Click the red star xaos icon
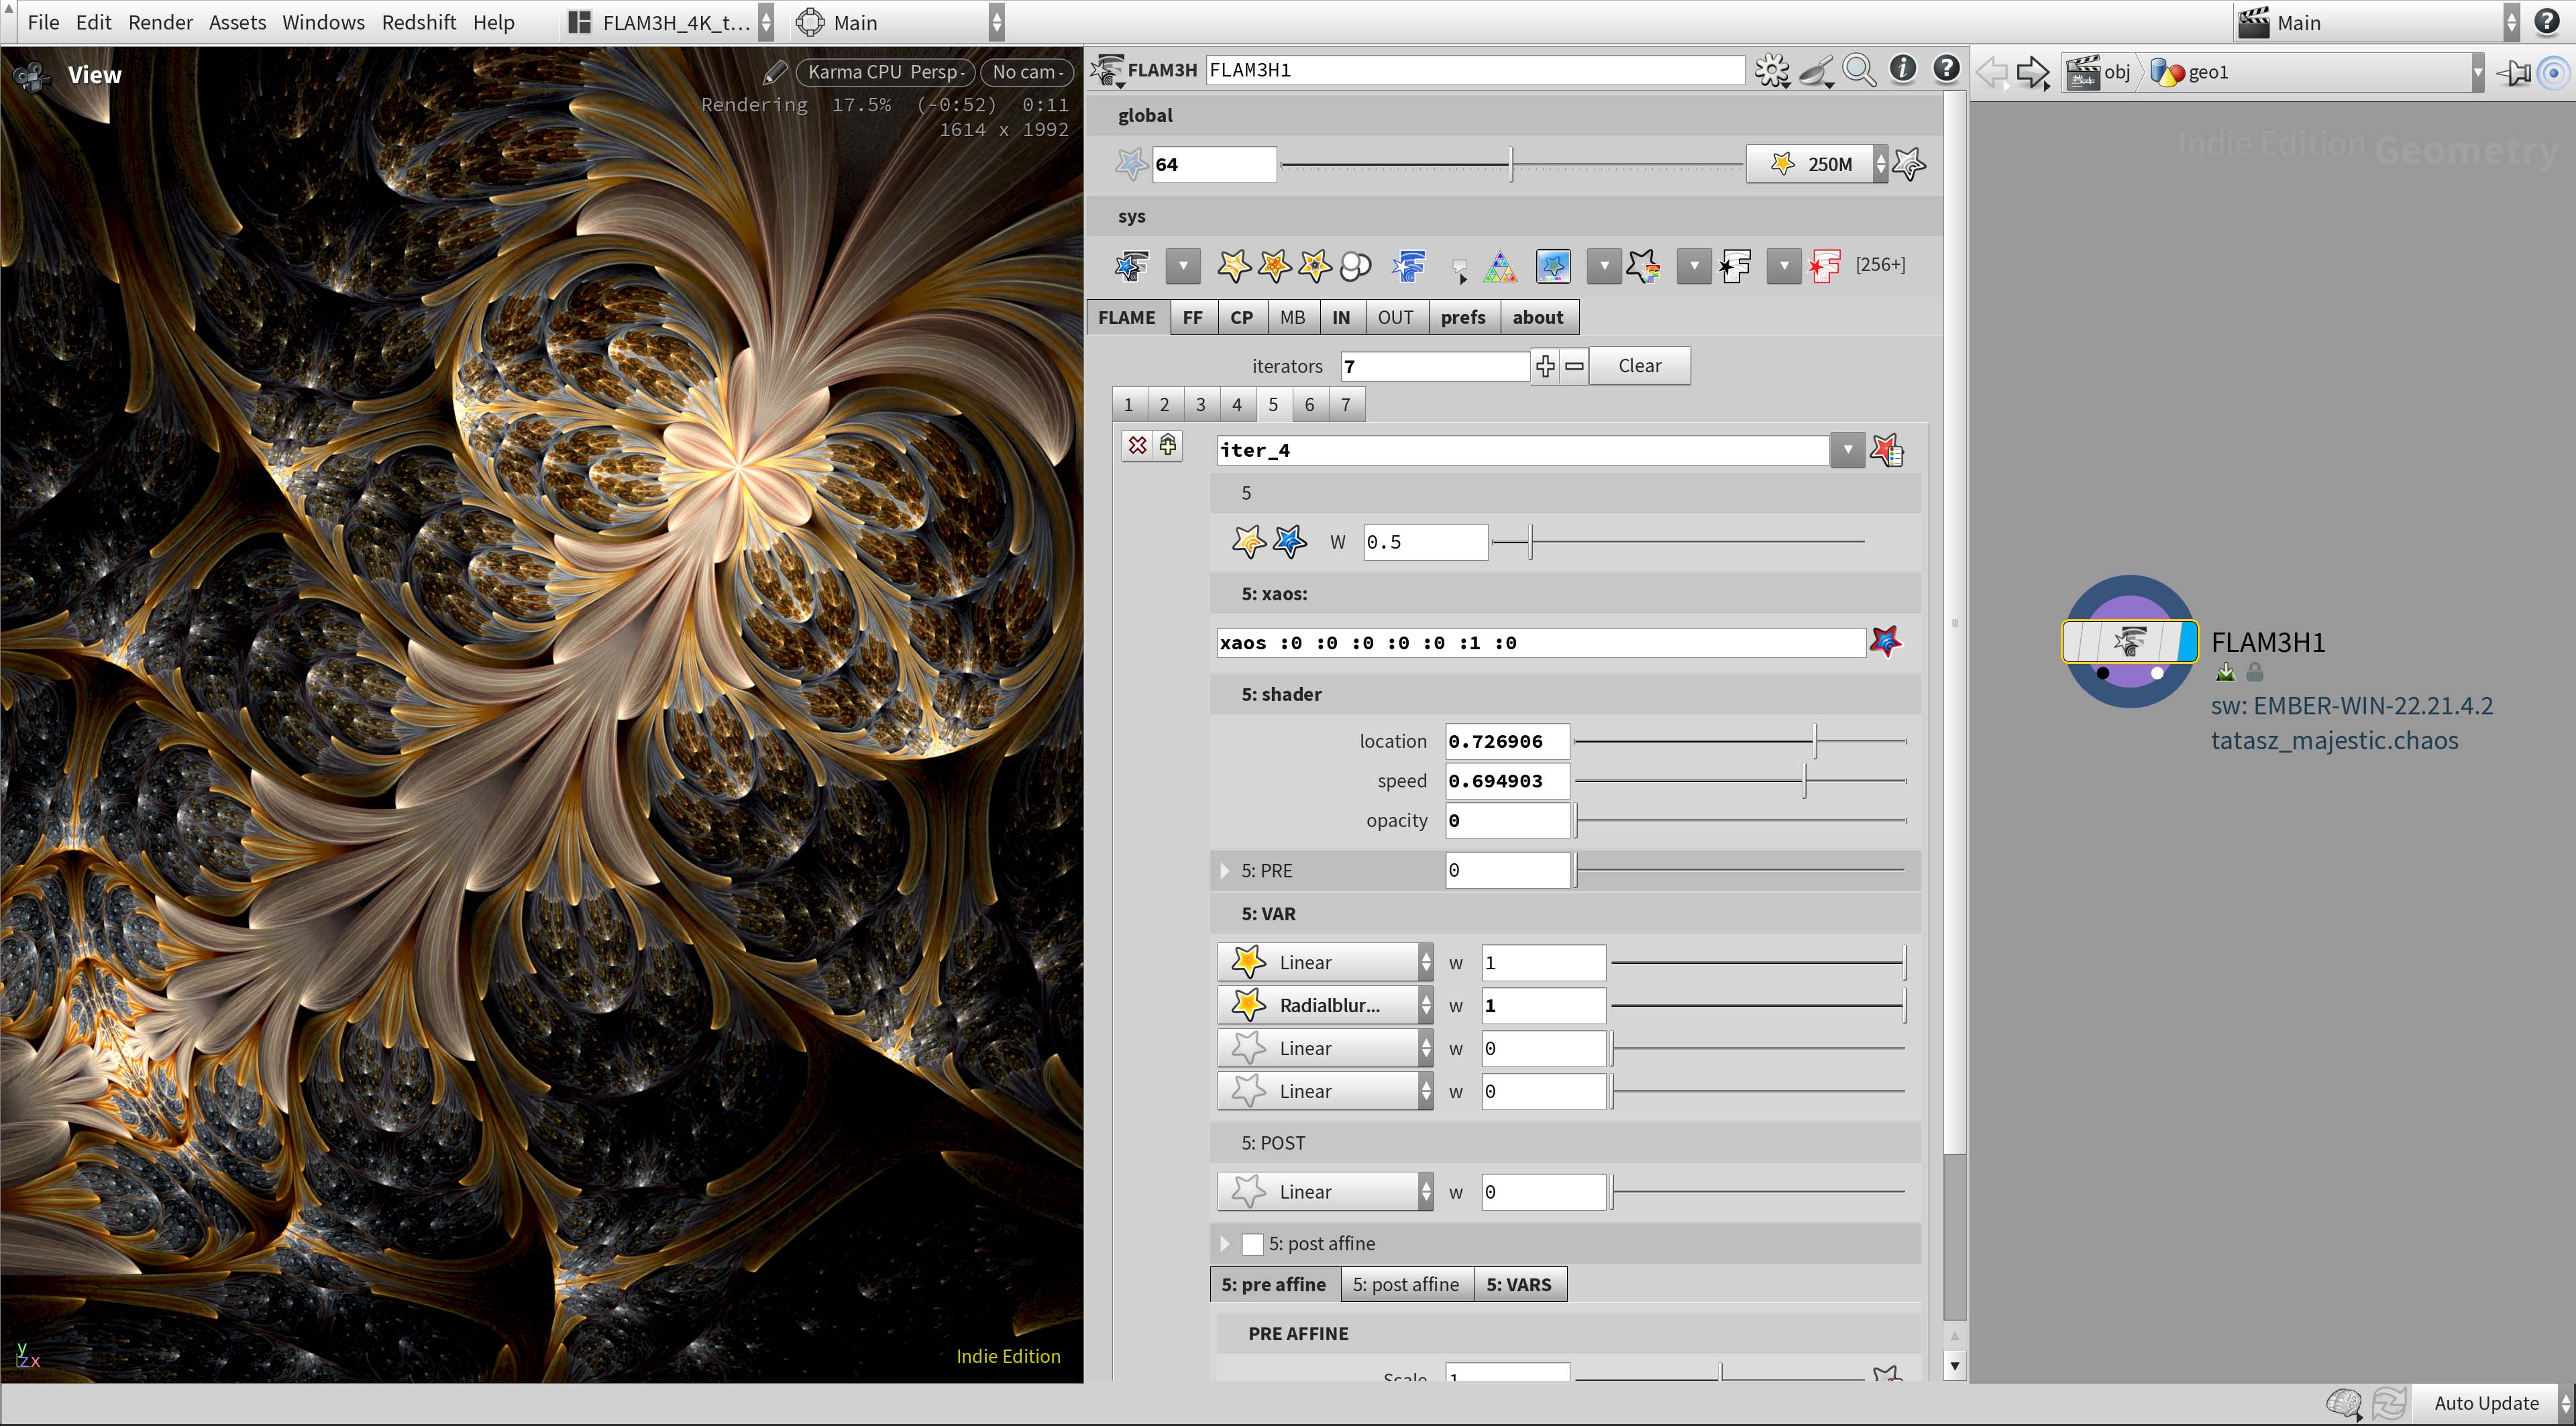Screen dimensions: 2576x1426 tap(1886, 642)
